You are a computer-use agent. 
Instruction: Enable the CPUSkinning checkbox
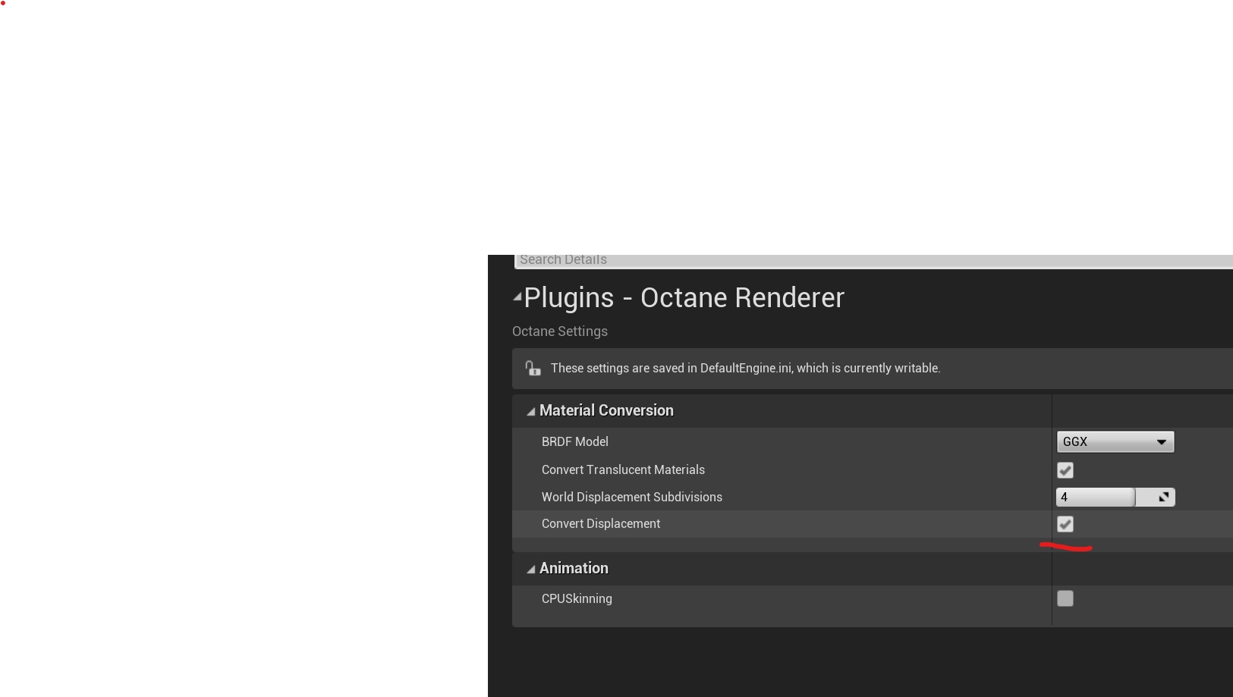click(x=1065, y=598)
